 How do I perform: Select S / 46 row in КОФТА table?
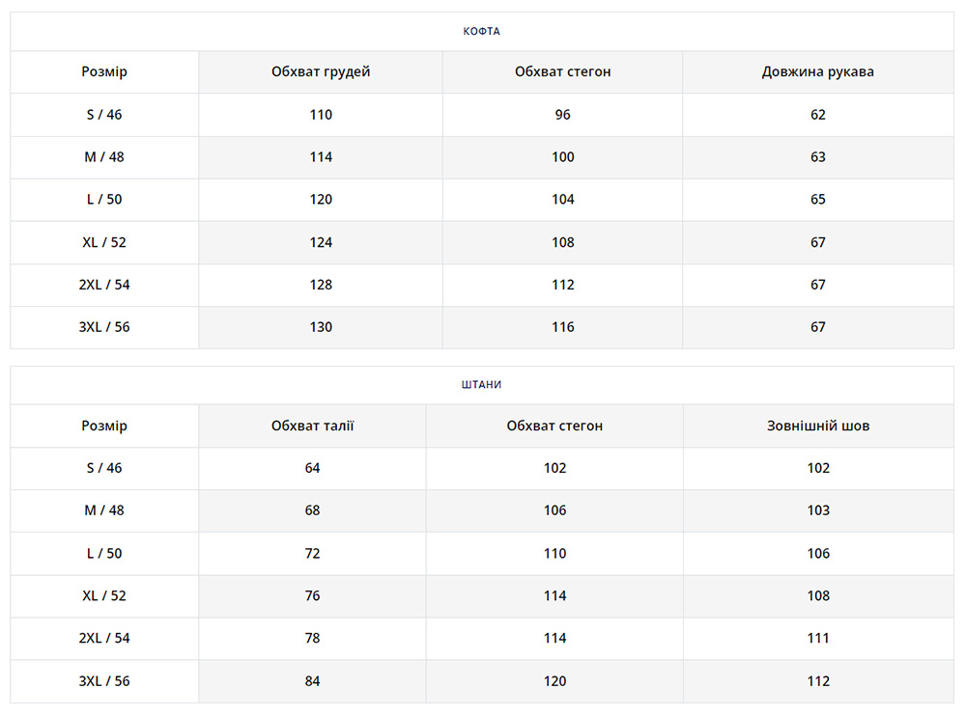(104, 115)
